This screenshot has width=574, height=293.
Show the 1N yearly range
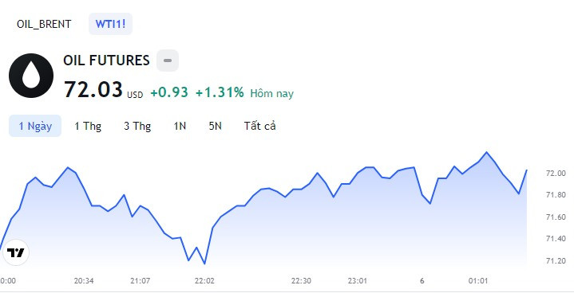[180, 126]
